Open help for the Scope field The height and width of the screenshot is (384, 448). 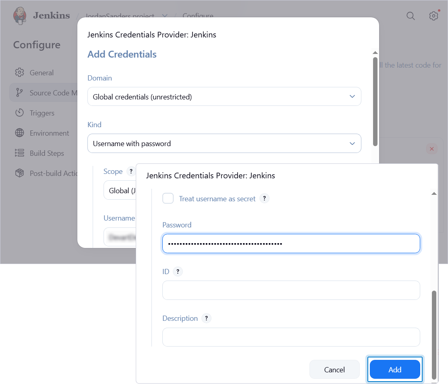[131, 171]
